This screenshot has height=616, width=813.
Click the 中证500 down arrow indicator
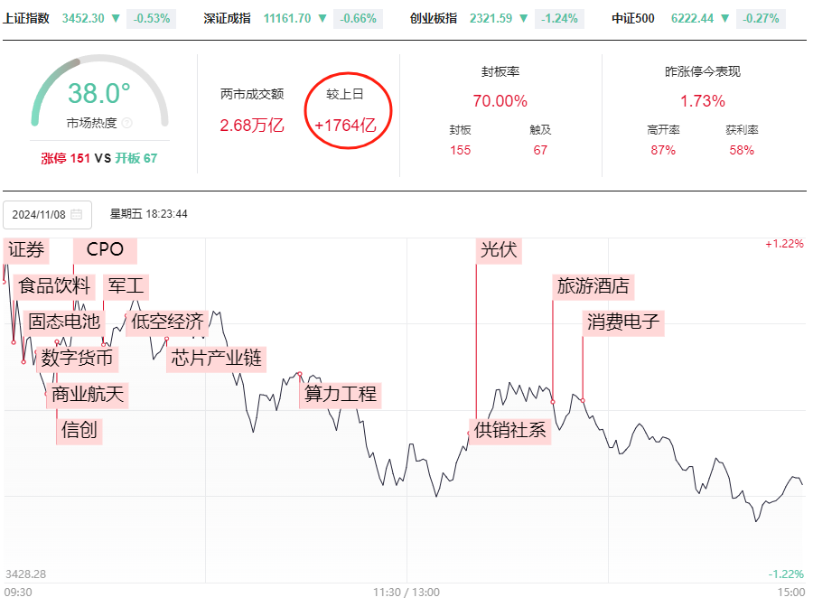point(724,18)
